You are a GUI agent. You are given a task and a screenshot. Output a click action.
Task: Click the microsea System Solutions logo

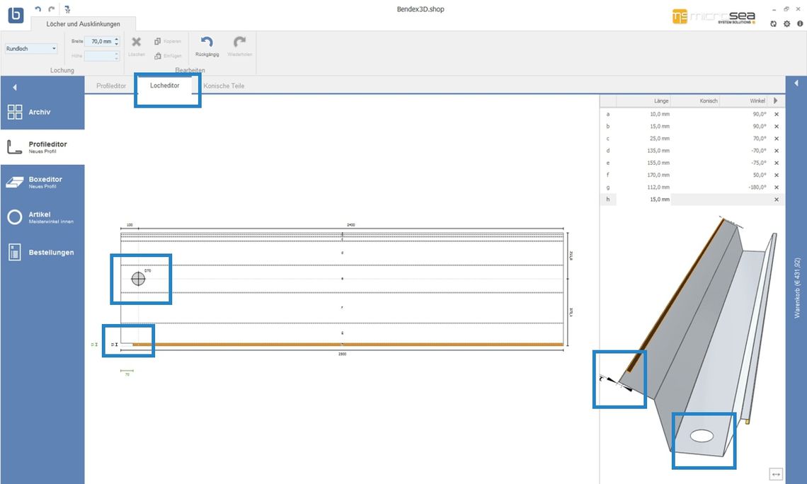coord(714,16)
